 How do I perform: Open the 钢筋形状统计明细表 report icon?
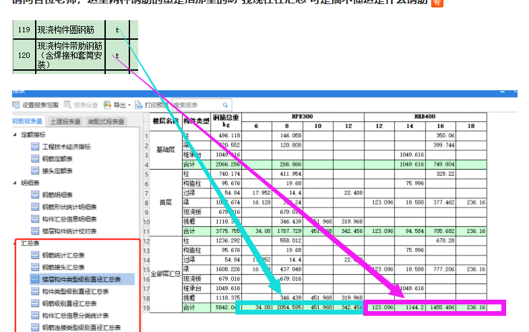[x=35, y=207]
